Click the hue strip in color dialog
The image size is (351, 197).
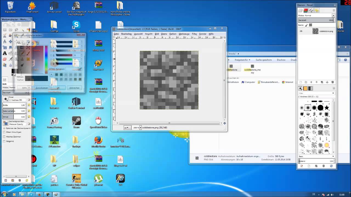[46, 60]
